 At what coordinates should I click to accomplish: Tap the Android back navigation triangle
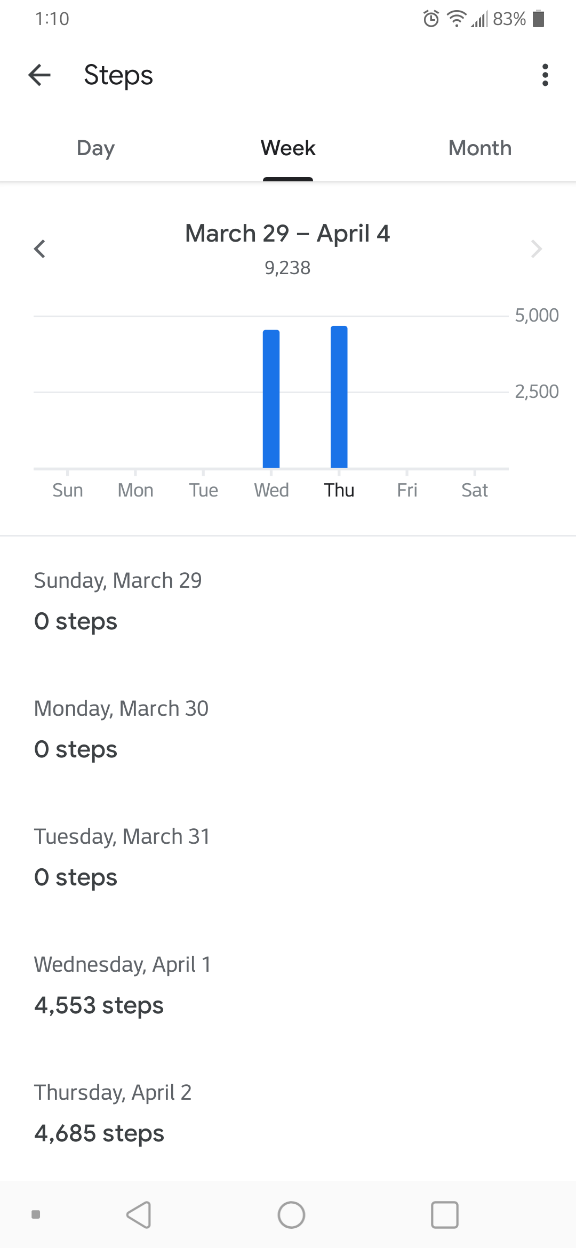point(139,1215)
